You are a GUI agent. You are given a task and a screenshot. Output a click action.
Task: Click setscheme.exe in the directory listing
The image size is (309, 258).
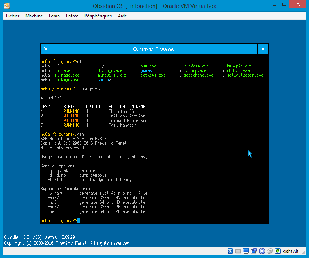pos(198,75)
